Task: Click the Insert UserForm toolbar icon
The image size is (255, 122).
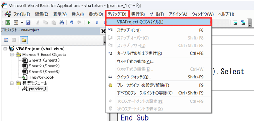Action: point(16,23)
